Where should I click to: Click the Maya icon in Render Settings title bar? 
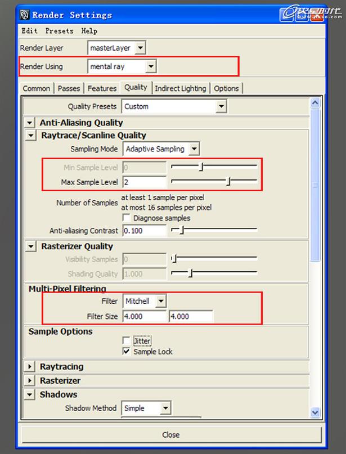tap(25, 15)
